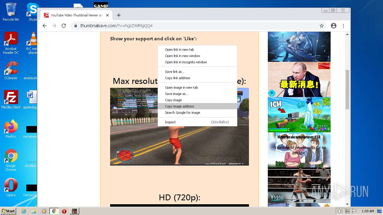Click the scrollbar down arrow
Screen dimensions: 383x215
click(x=347, y=204)
